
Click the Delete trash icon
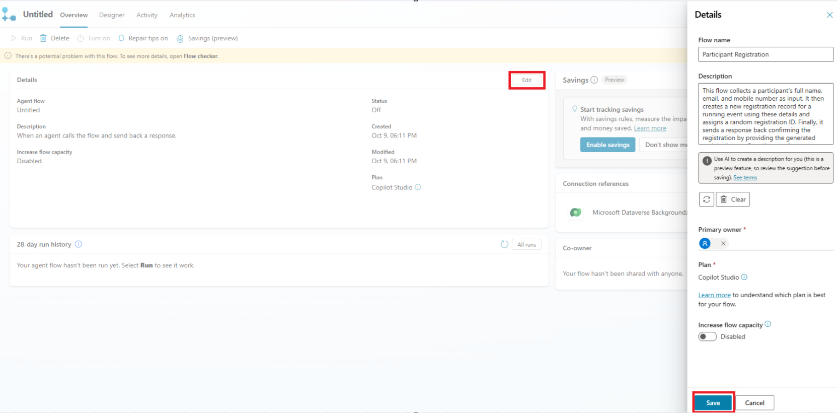click(x=44, y=38)
